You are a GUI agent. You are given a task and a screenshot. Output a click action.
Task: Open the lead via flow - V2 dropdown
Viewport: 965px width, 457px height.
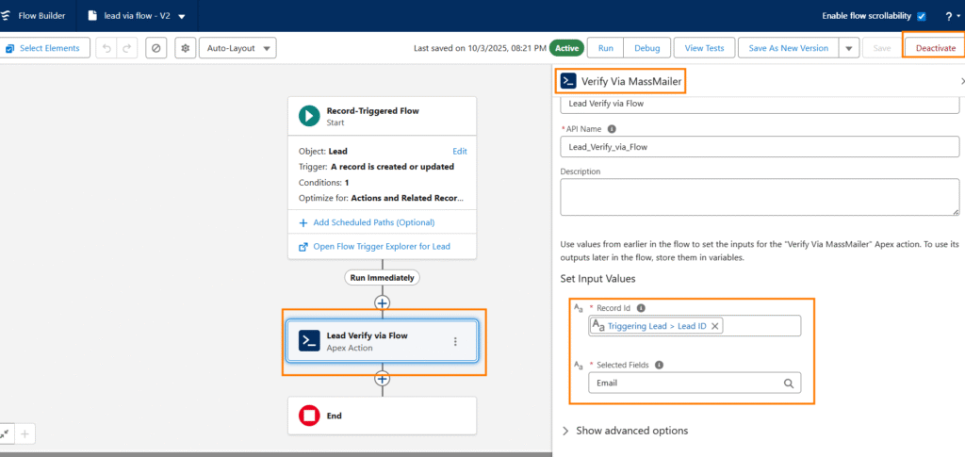[182, 16]
